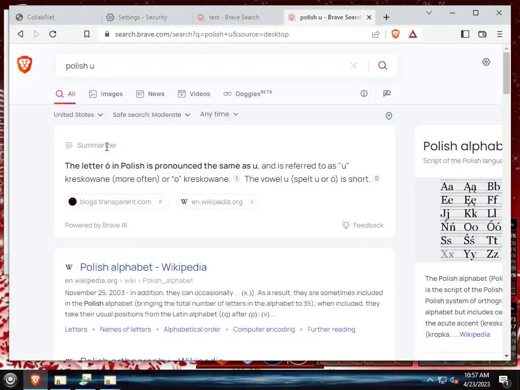Select the News search tab
The width and height of the screenshot is (520, 390).
click(150, 94)
